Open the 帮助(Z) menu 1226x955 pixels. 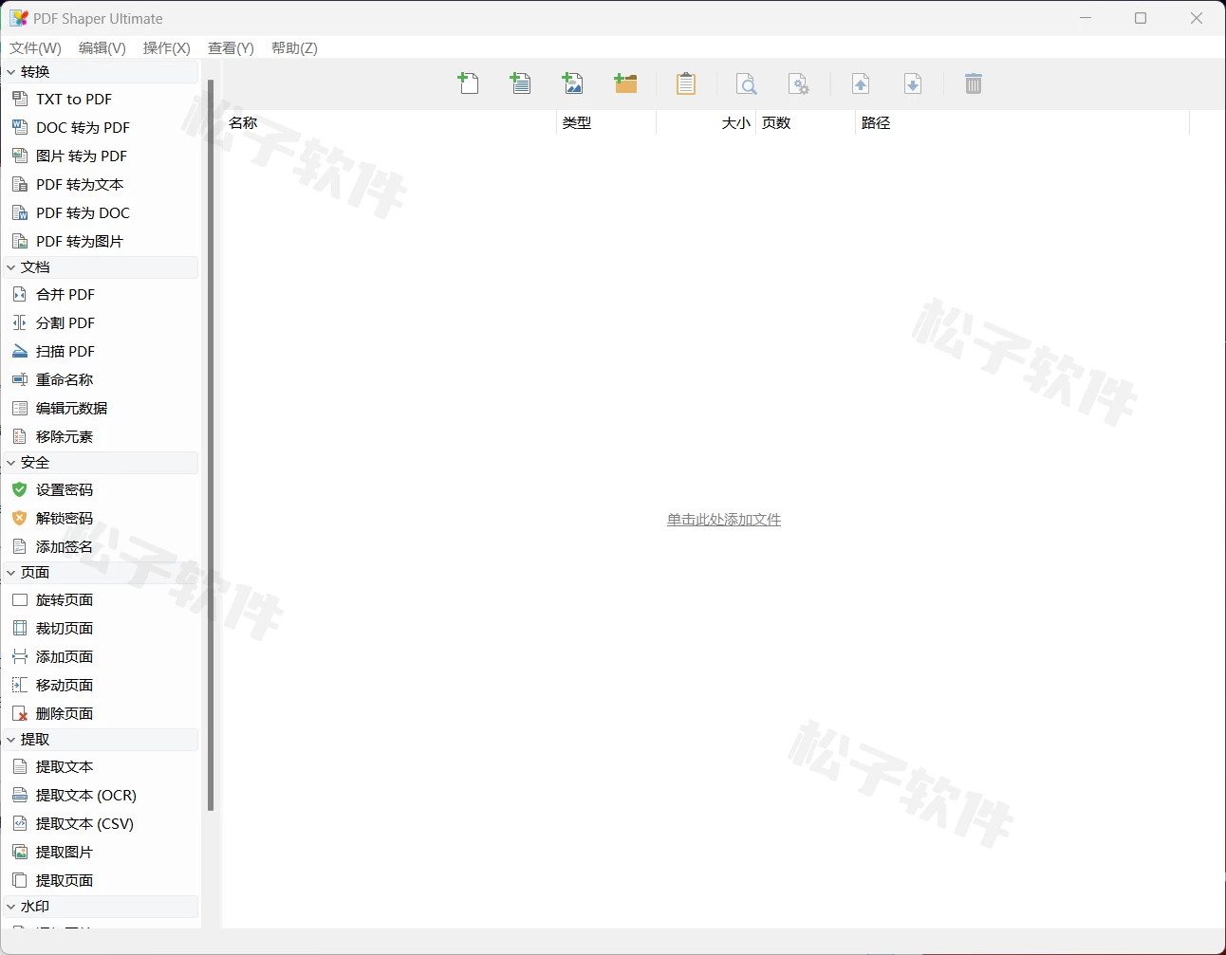[294, 47]
